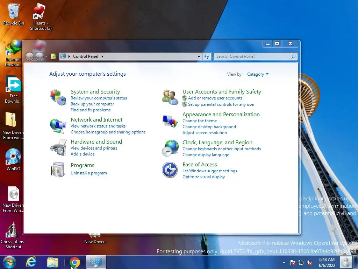Viewport: 358px width, 269px height.
Task: Open the System and Security shield icon
Action: point(58,97)
